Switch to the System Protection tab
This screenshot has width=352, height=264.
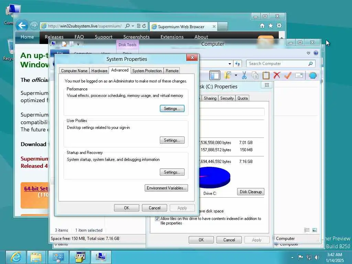tap(147, 71)
